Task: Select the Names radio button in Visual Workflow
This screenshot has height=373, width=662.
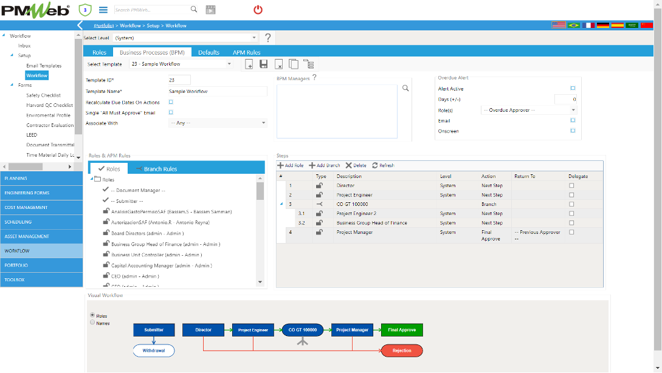Action: click(x=92, y=323)
